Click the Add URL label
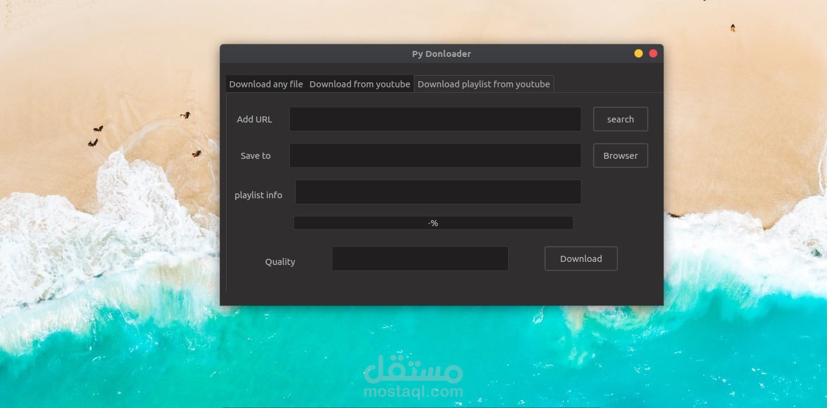 [x=255, y=119]
